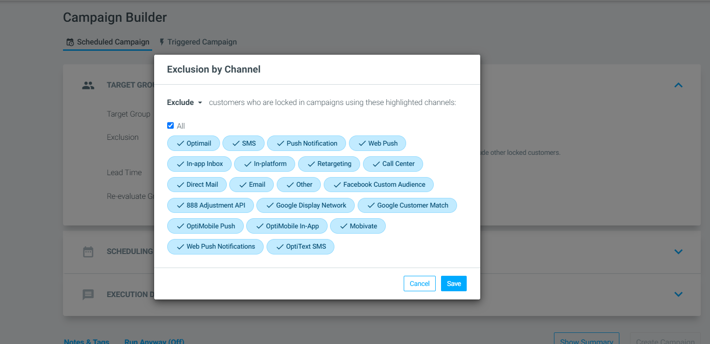The width and height of the screenshot is (710, 344).
Task: Cancel the Exclusion by Channel dialog
Action: tap(420, 284)
